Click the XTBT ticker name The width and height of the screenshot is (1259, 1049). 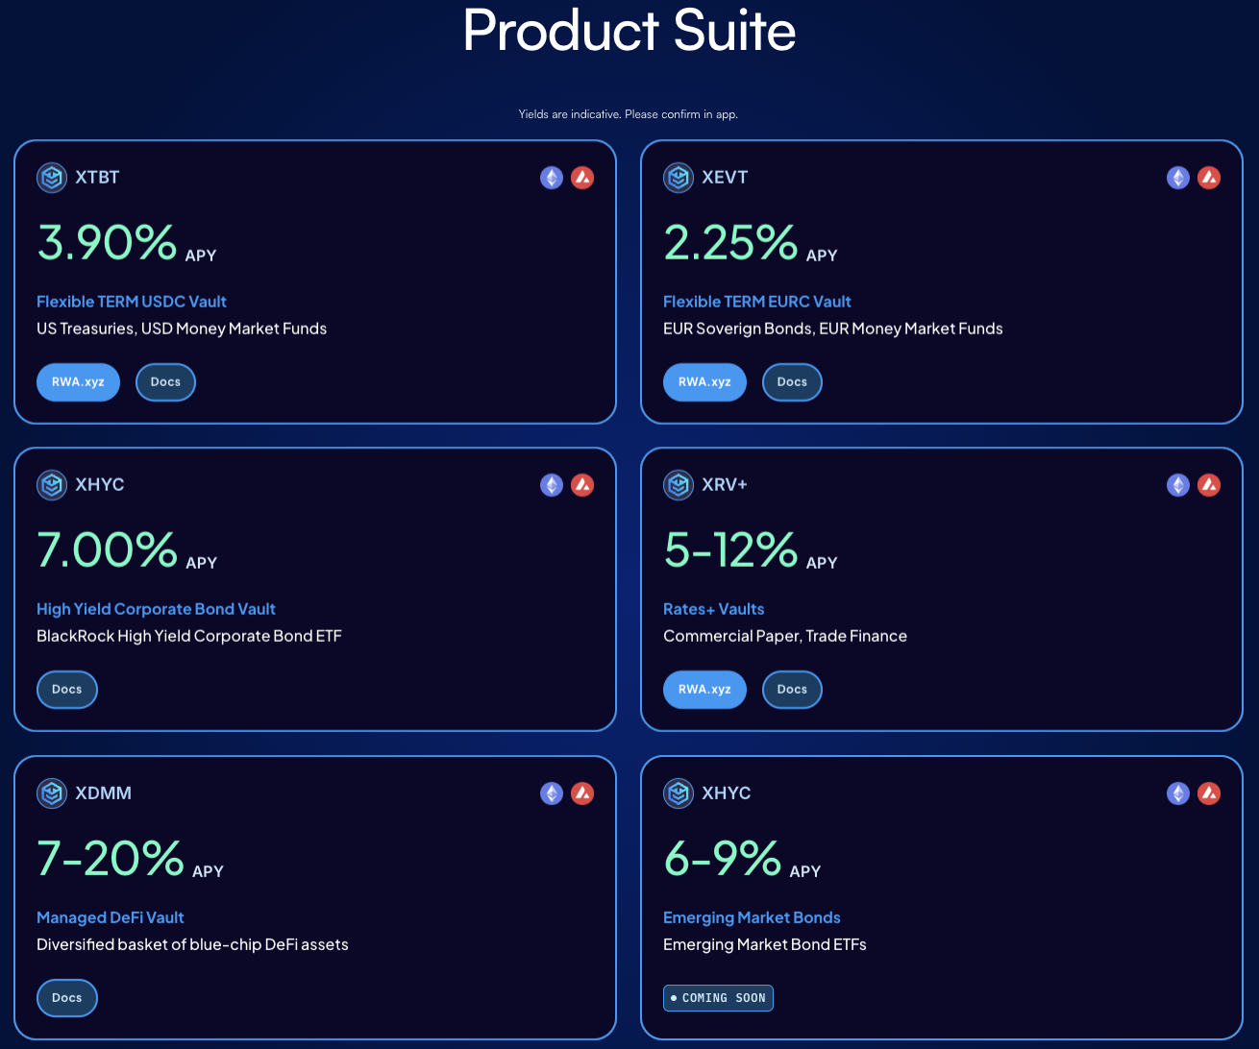tap(97, 178)
